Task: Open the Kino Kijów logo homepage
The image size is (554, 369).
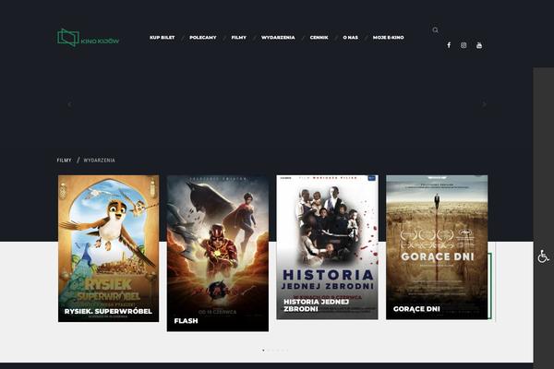Action: click(89, 38)
